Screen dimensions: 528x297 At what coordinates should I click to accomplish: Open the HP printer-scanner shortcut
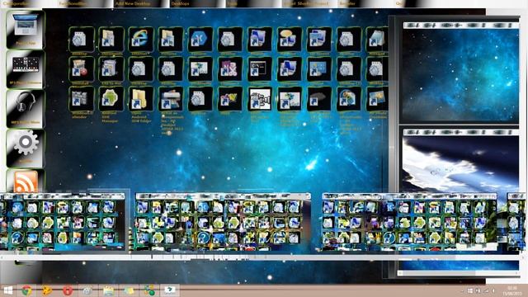tap(170, 99)
